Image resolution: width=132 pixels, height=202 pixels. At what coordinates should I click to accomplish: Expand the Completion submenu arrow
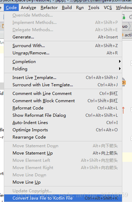(120, 61)
